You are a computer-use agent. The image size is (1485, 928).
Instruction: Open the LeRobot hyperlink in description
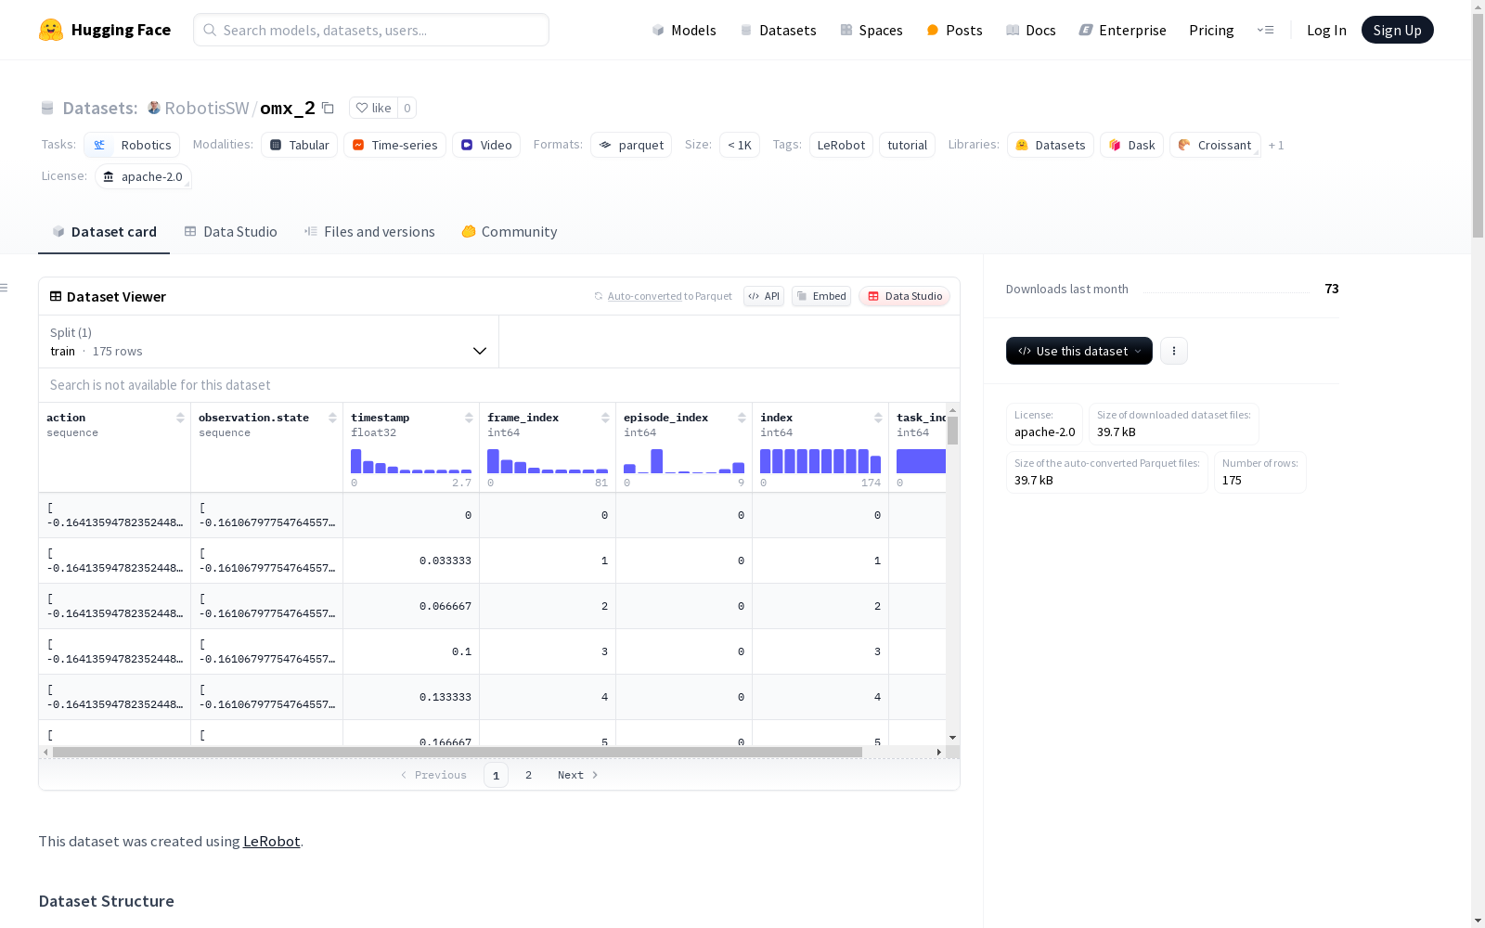coord(271,841)
